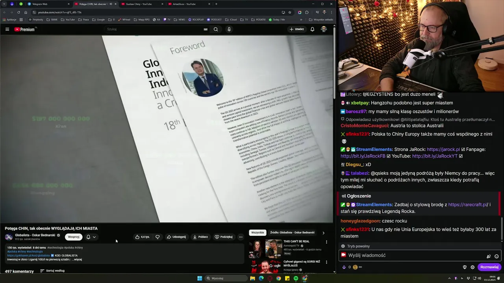Click Pobierz download button
The width and height of the screenshot is (504, 283).
(200, 237)
